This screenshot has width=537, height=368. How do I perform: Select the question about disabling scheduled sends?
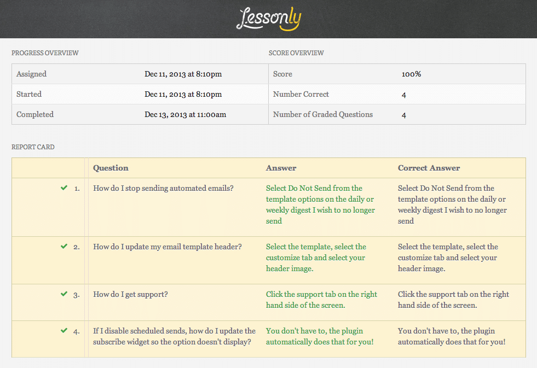(x=174, y=336)
